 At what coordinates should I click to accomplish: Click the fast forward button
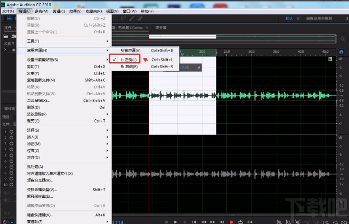pos(213,222)
